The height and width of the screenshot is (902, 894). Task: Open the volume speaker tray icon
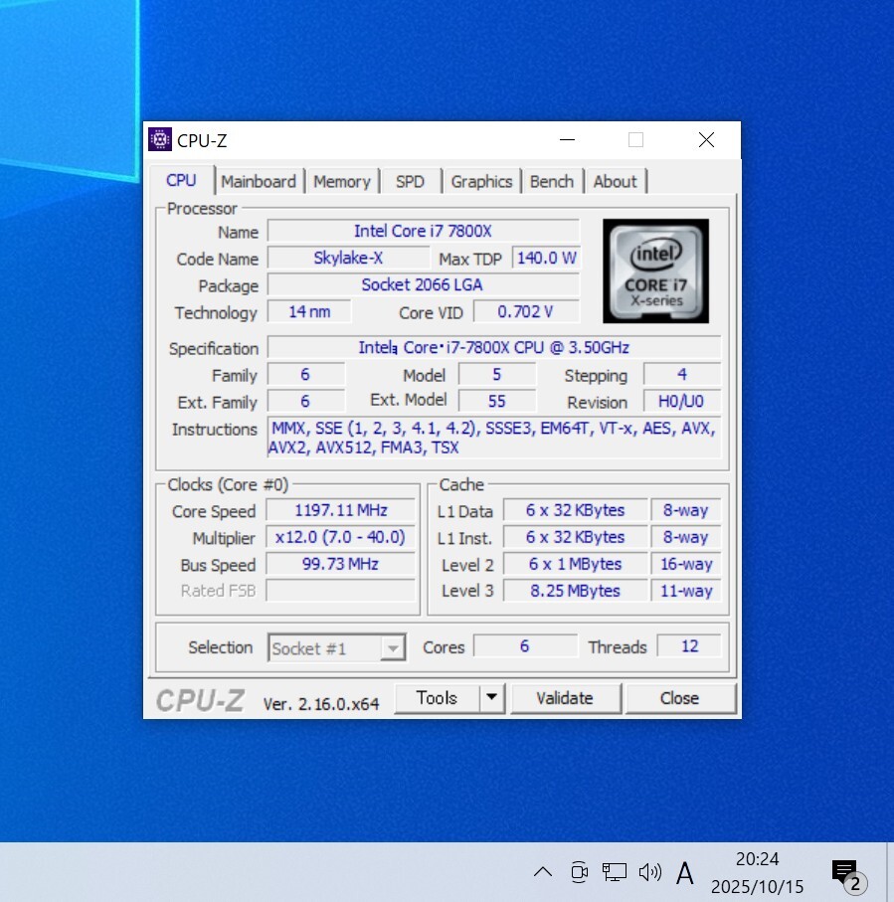649,872
